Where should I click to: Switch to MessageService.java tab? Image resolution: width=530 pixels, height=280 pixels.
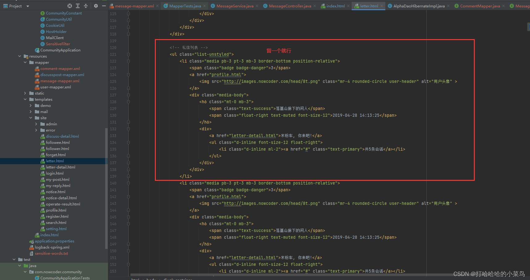pyautogui.click(x=235, y=6)
